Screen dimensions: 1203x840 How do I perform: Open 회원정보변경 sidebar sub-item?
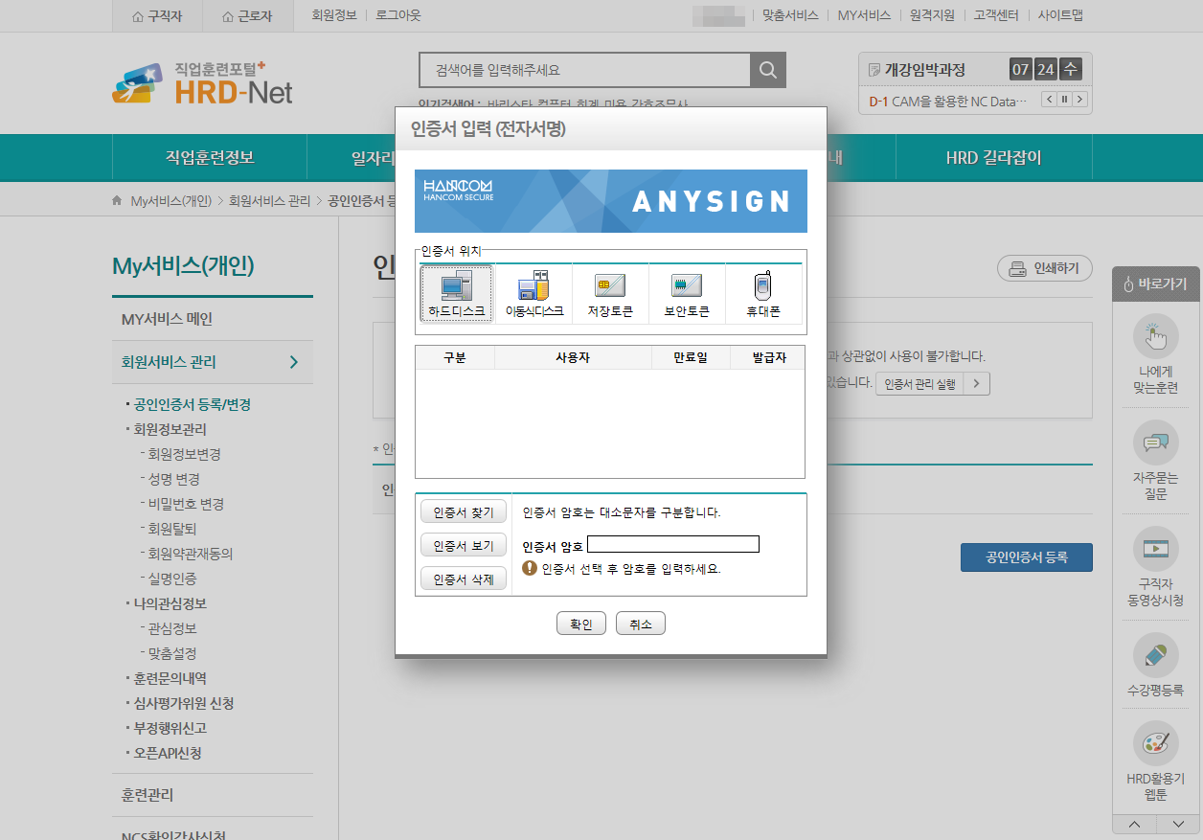185,454
